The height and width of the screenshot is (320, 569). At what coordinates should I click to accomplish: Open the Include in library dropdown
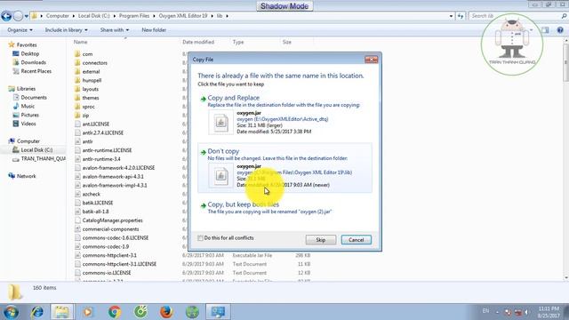(x=66, y=30)
